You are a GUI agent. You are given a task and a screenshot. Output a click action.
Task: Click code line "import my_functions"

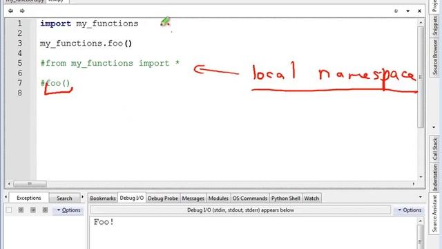(x=89, y=24)
